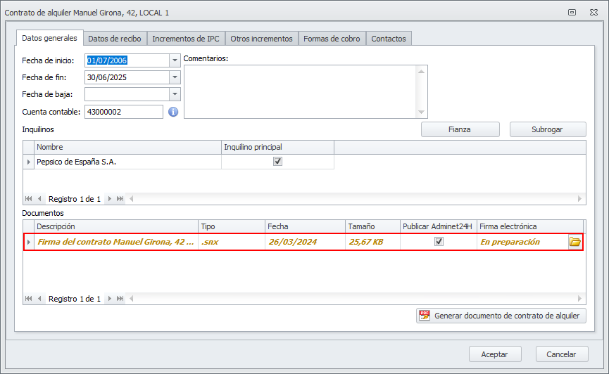This screenshot has width=609, height=374.
Task: Sort by the Tamaño column header
Action: pyautogui.click(x=373, y=226)
